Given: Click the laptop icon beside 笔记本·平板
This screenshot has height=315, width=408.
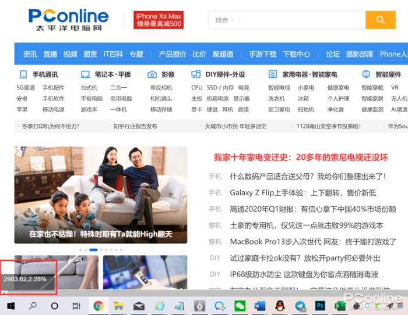Looking at the screenshot, I should 85,74.
